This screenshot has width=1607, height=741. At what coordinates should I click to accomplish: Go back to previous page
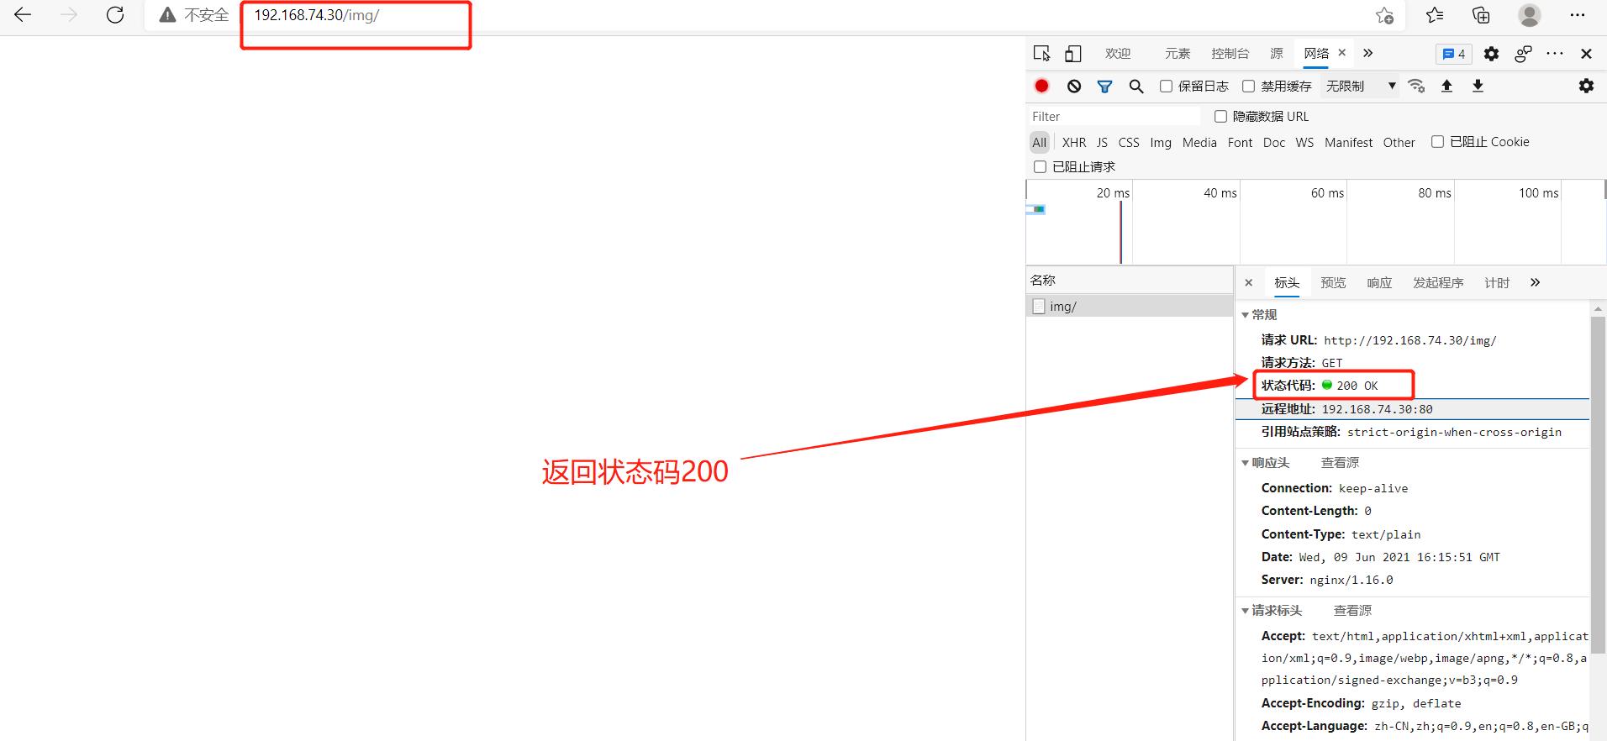coord(23,15)
